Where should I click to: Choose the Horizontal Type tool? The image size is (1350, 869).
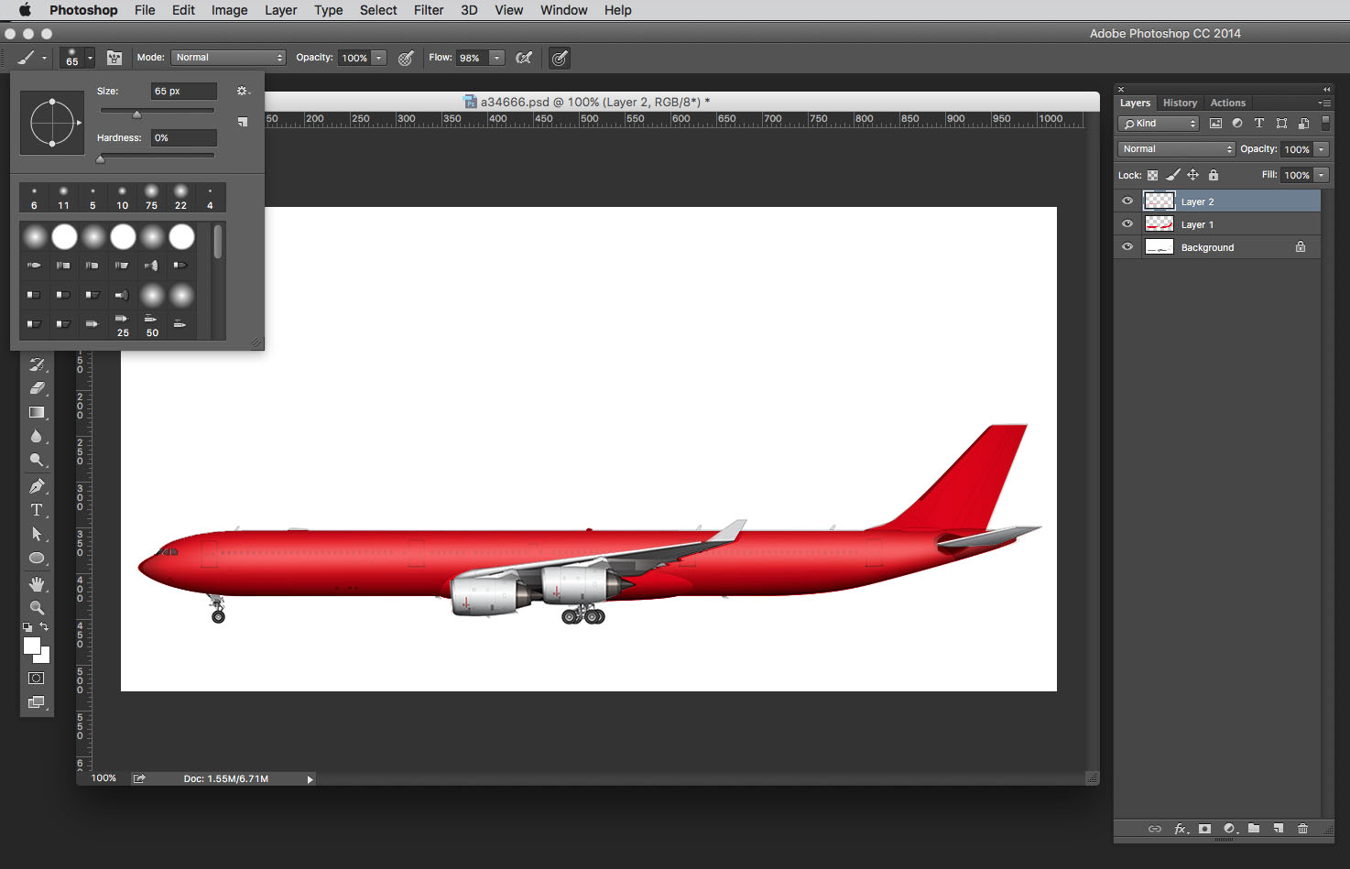click(x=37, y=510)
